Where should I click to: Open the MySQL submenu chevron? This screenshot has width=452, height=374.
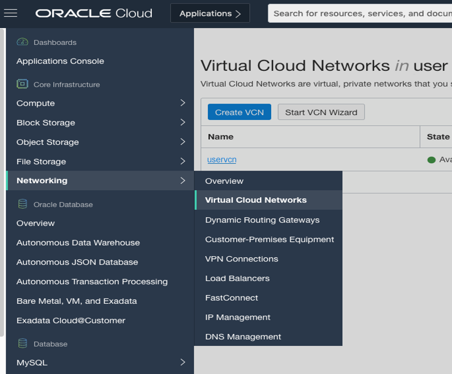[182, 362]
